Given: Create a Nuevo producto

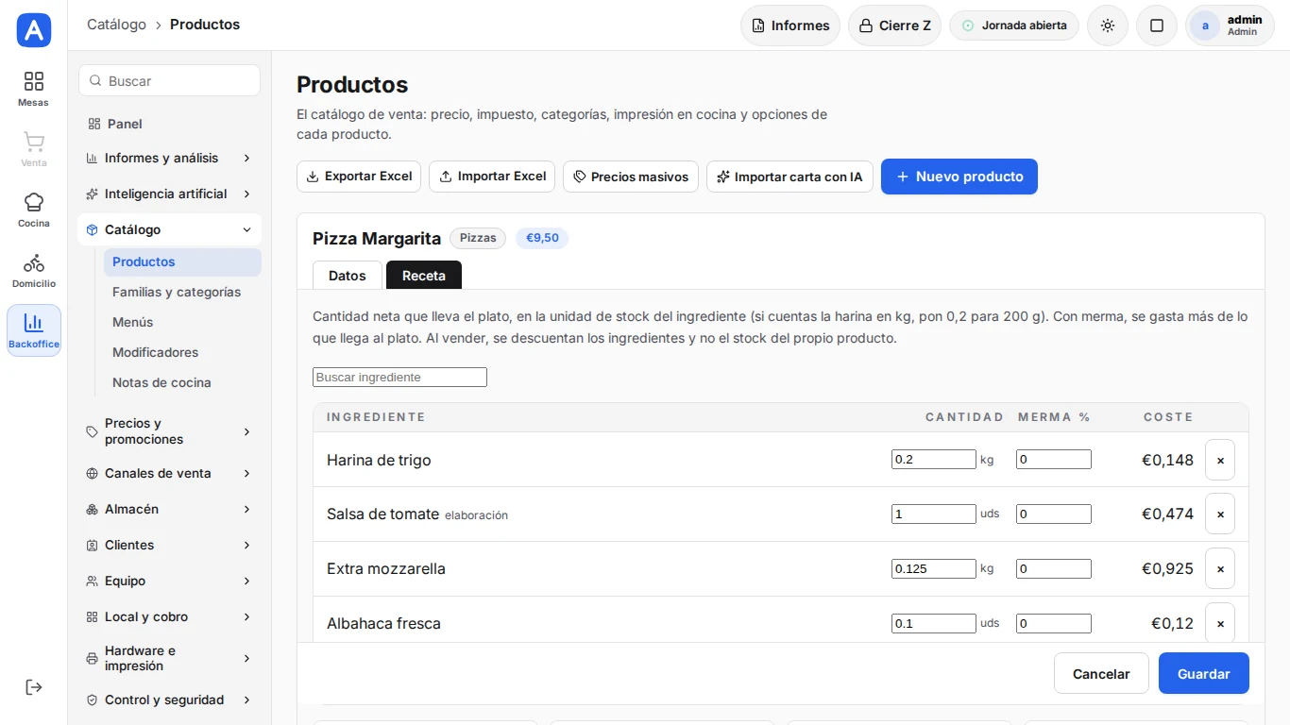Looking at the screenshot, I should (x=959, y=177).
